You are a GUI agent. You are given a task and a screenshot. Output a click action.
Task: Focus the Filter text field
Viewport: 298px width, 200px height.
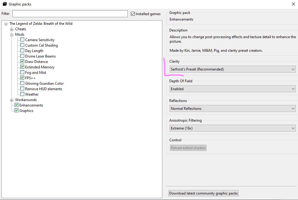pyautogui.click(x=70, y=14)
